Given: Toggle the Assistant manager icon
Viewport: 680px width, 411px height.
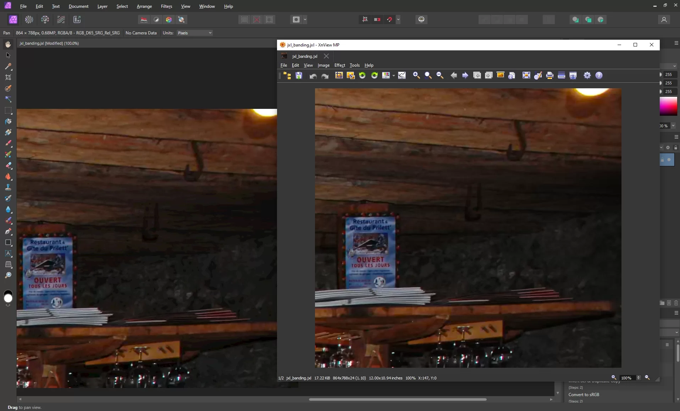Looking at the screenshot, I should pos(421,20).
